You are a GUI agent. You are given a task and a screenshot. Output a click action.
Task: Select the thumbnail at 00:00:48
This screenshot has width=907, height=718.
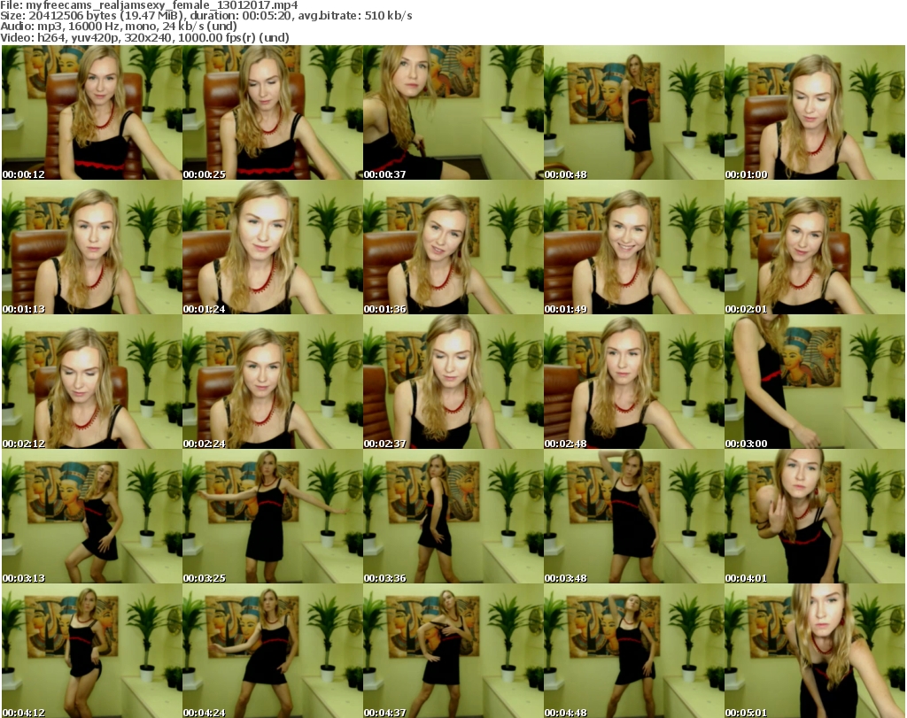[x=634, y=112]
